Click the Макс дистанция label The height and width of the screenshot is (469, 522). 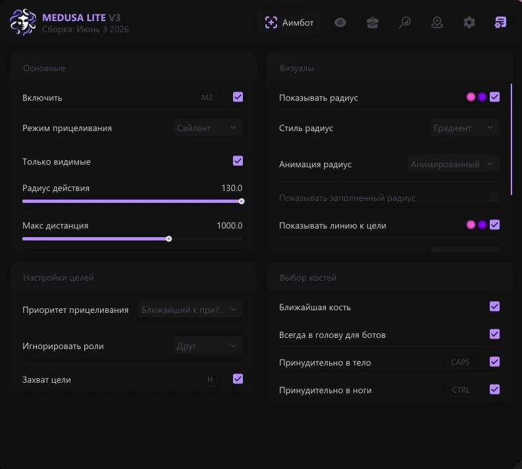tap(55, 225)
